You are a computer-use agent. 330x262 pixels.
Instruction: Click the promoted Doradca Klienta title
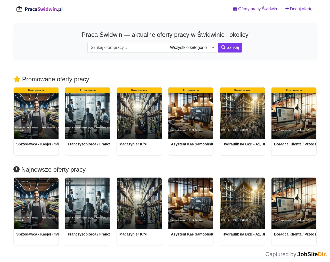pyautogui.click(x=295, y=144)
